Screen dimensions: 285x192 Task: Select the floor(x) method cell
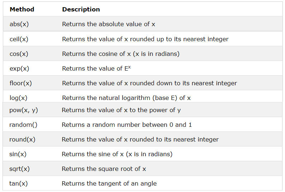click(21, 83)
